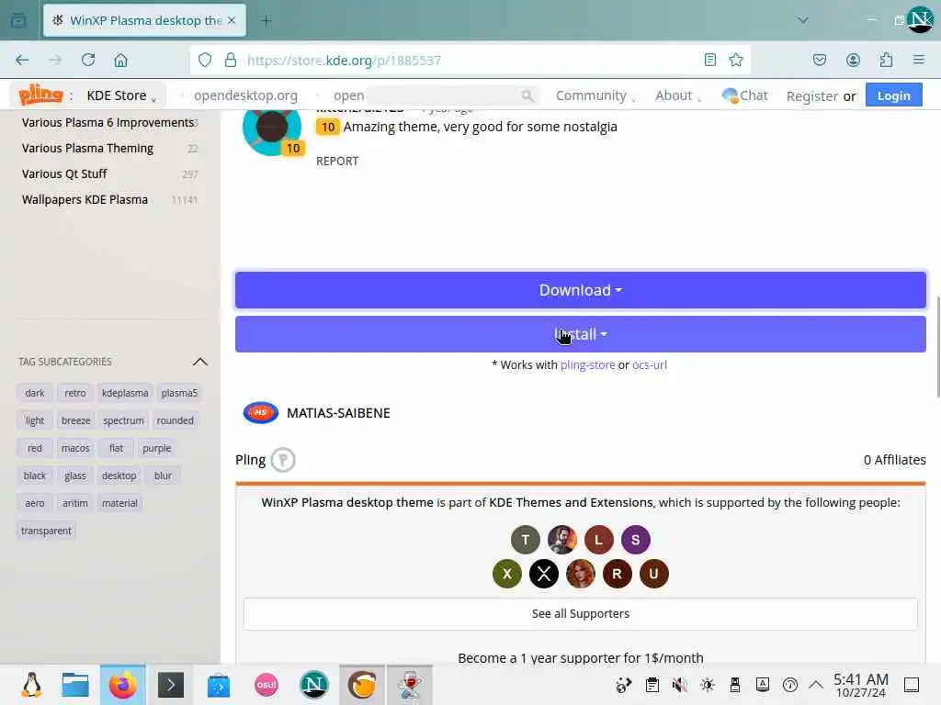Image resolution: width=941 pixels, height=705 pixels.
Task: Expand the hidden system tray icons
Action: [x=816, y=685]
